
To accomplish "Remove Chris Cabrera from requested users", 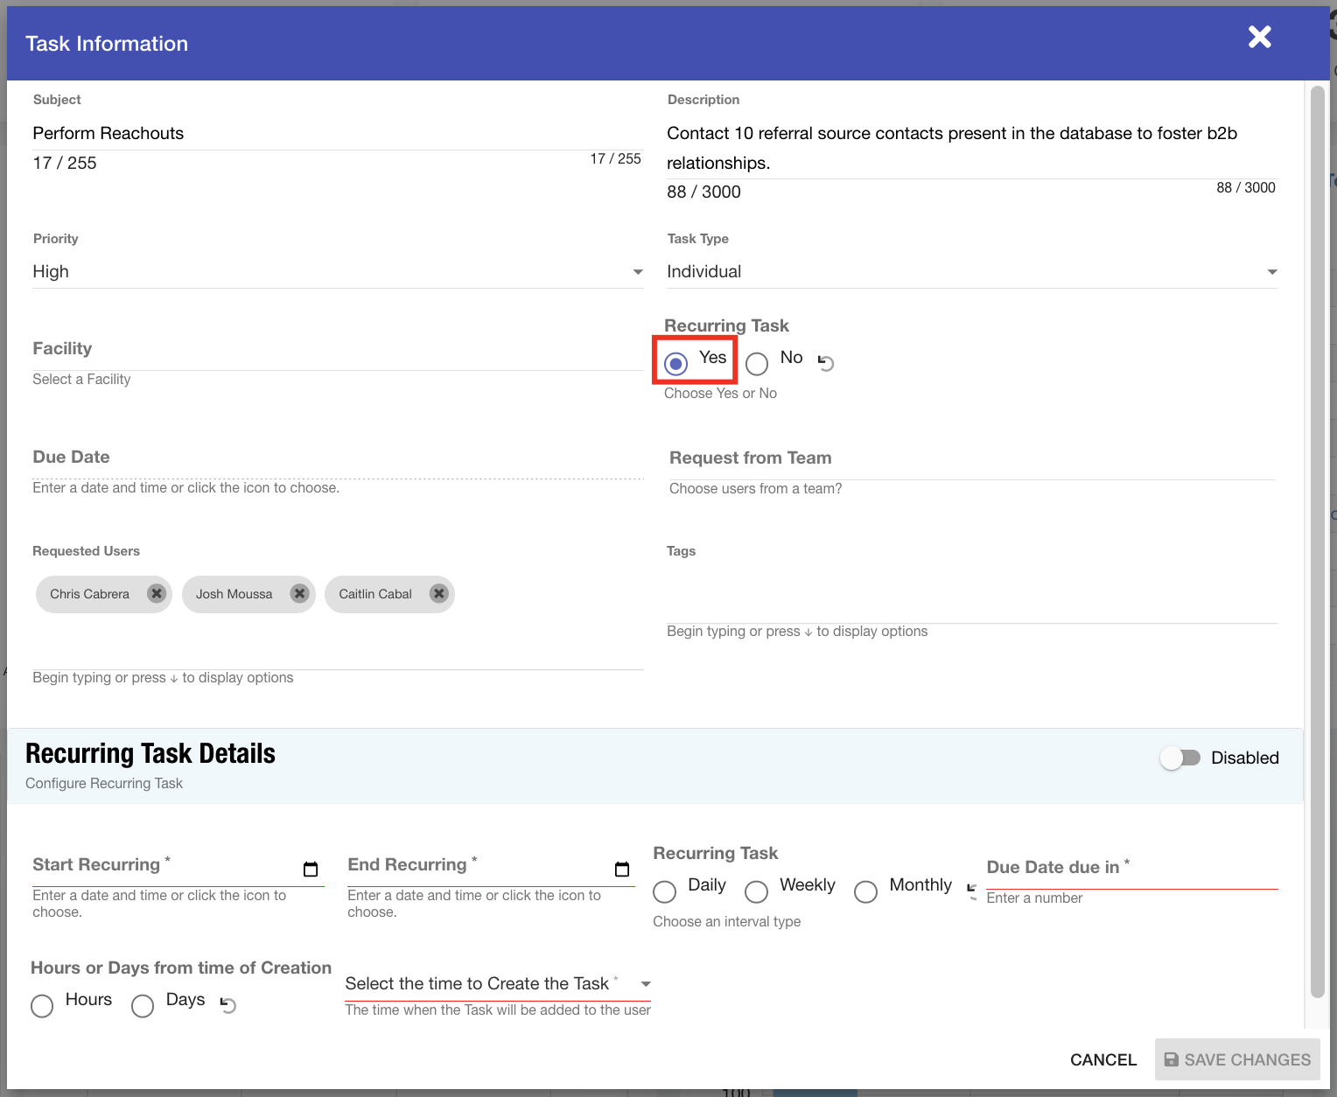I will tap(157, 593).
